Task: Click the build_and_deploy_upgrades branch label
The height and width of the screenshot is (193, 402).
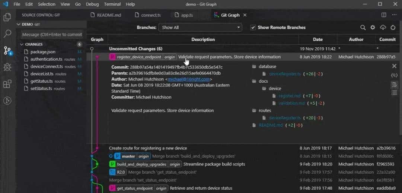Action: 141,164
